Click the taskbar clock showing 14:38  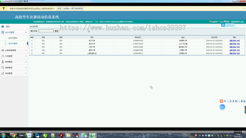tap(238, 136)
